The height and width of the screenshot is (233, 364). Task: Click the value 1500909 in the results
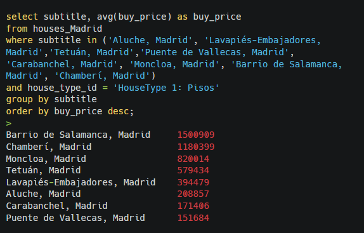click(x=196, y=135)
